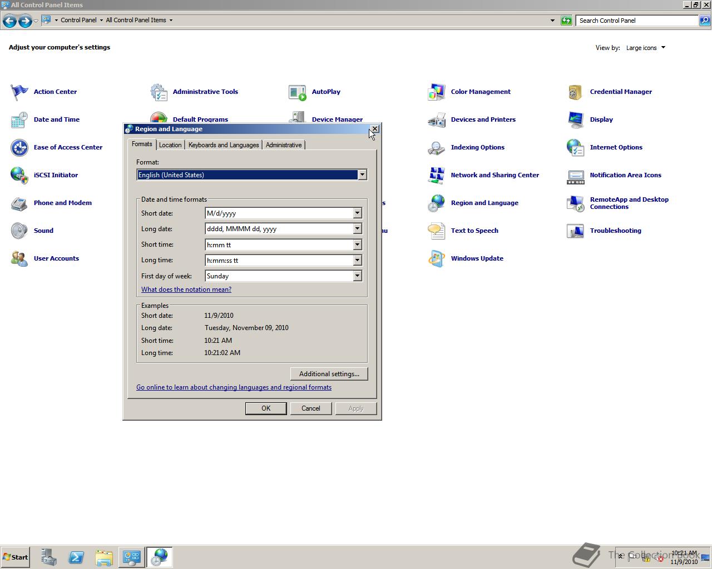712x569 pixels.
Task: Click the OK button in Region and Language
Action: click(266, 408)
